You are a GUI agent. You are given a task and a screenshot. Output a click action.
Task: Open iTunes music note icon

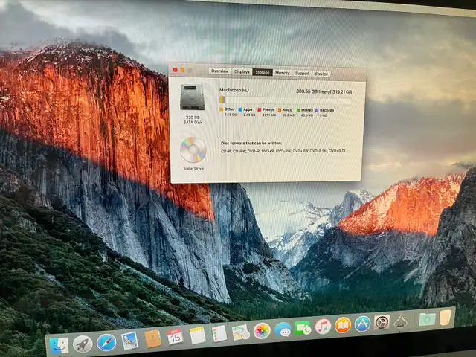pyautogui.click(x=323, y=327)
